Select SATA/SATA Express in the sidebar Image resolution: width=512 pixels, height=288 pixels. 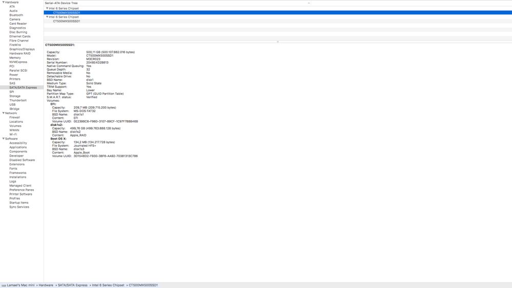pos(23,87)
